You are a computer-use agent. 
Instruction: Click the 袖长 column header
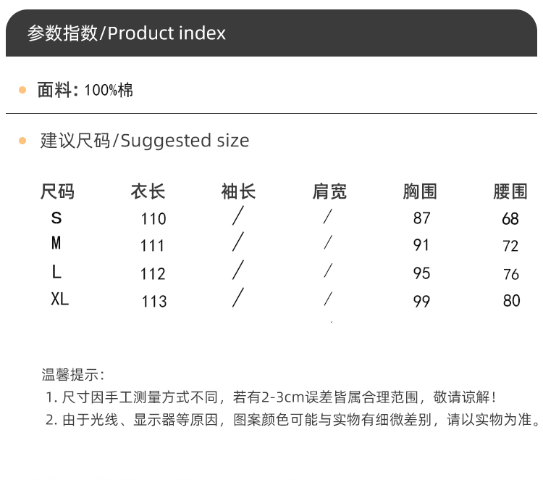click(239, 191)
